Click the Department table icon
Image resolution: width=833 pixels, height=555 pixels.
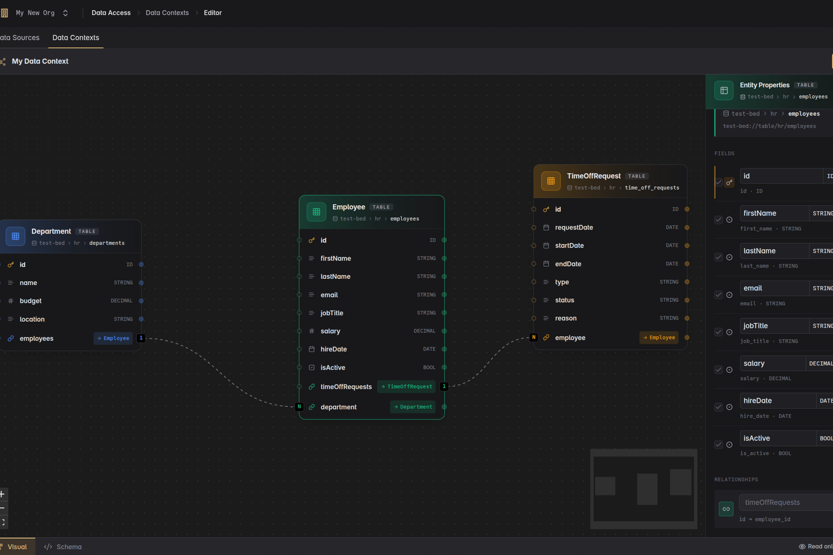point(15,236)
